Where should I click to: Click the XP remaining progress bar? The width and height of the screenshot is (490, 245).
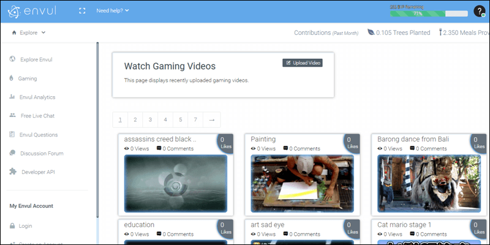(x=429, y=13)
